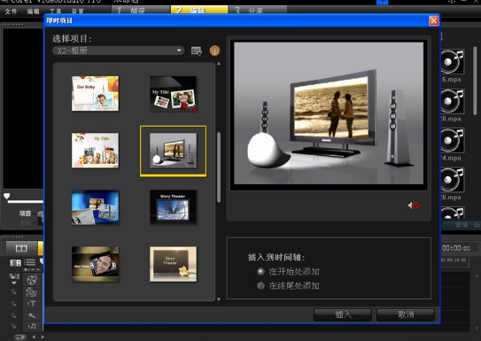Click the round orange icon beside project dropdown

pyautogui.click(x=214, y=50)
